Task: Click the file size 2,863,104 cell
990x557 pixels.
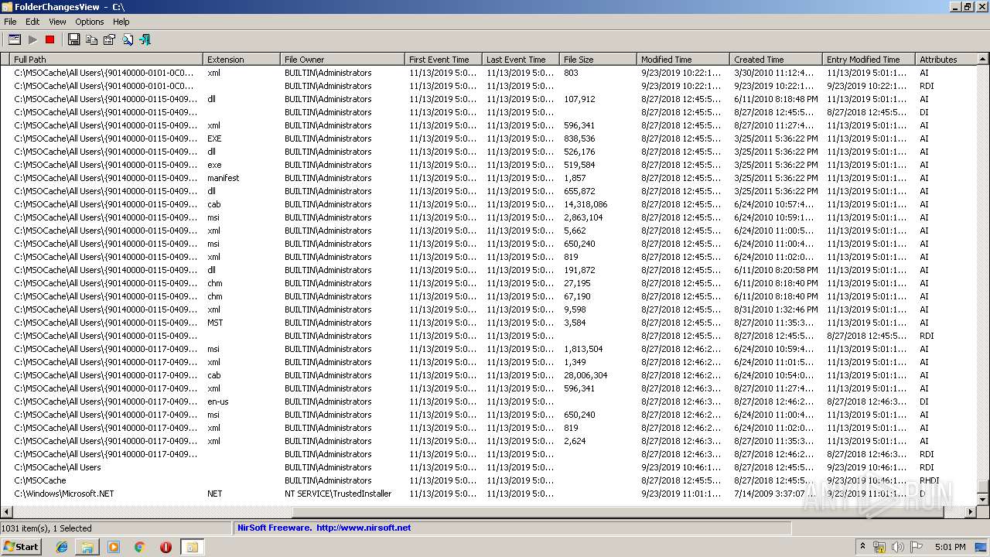Action: pos(583,217)
